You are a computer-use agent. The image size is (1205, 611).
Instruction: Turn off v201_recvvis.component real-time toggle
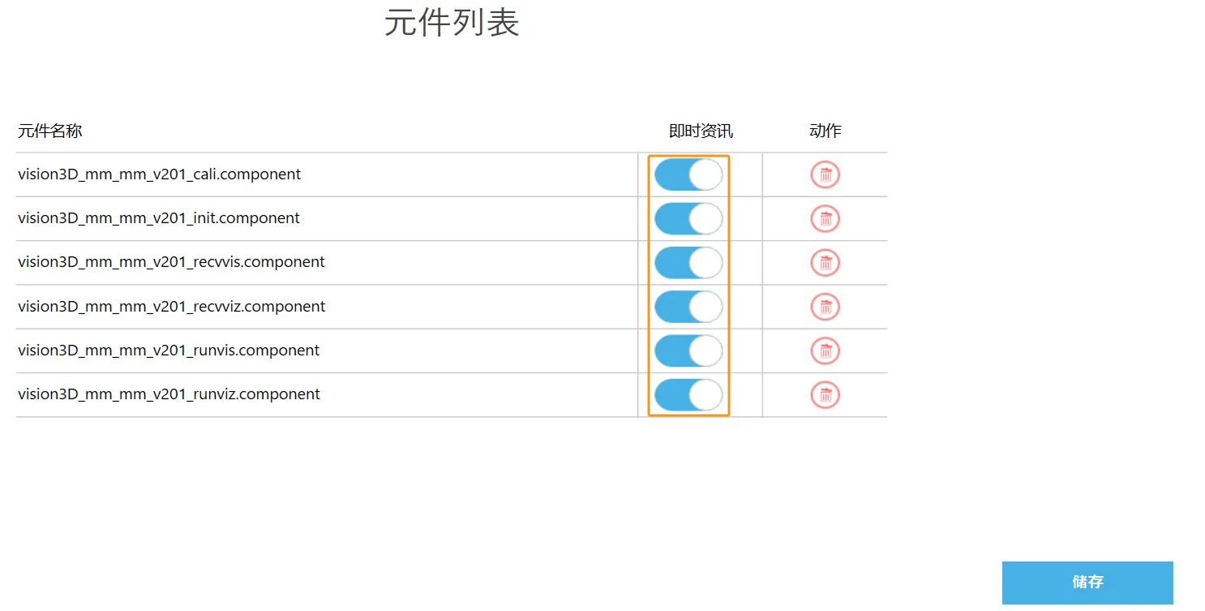click(688, 263)
